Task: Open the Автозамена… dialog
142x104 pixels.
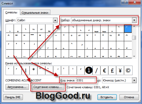Action: 17,87
